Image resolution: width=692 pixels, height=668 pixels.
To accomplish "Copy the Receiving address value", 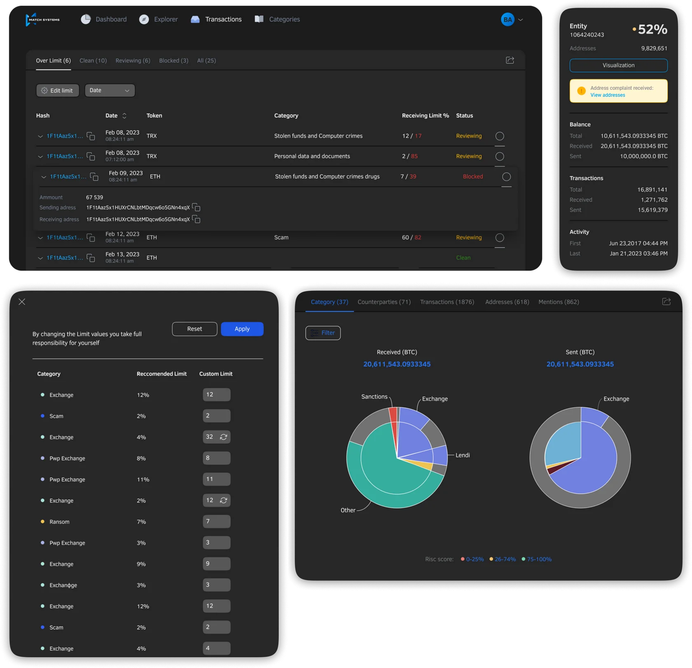I will 196,220.
